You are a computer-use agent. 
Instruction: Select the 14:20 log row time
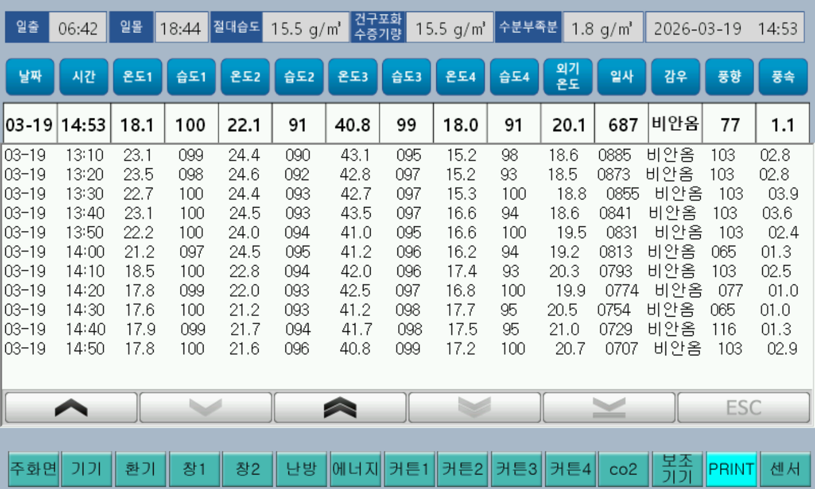(x=85, y=291)
